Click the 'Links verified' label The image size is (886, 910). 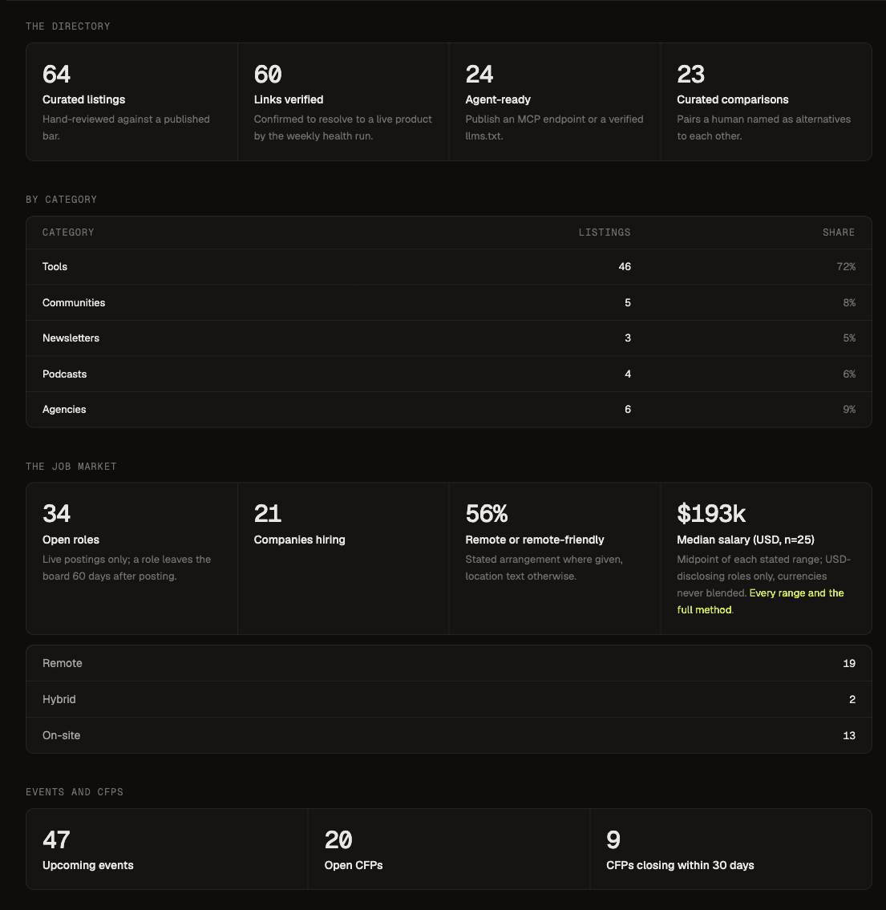pos(289,100)
